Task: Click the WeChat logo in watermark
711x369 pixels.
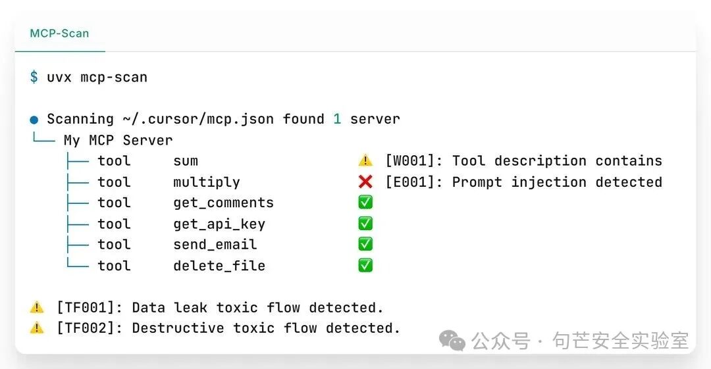Action: 452,341
